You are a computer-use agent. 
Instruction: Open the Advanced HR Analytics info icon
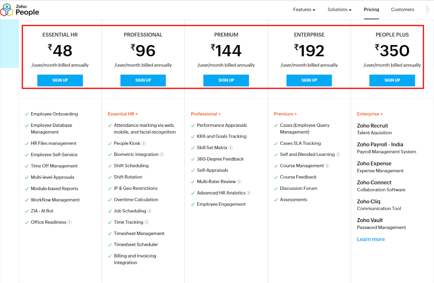click(249, 193)
